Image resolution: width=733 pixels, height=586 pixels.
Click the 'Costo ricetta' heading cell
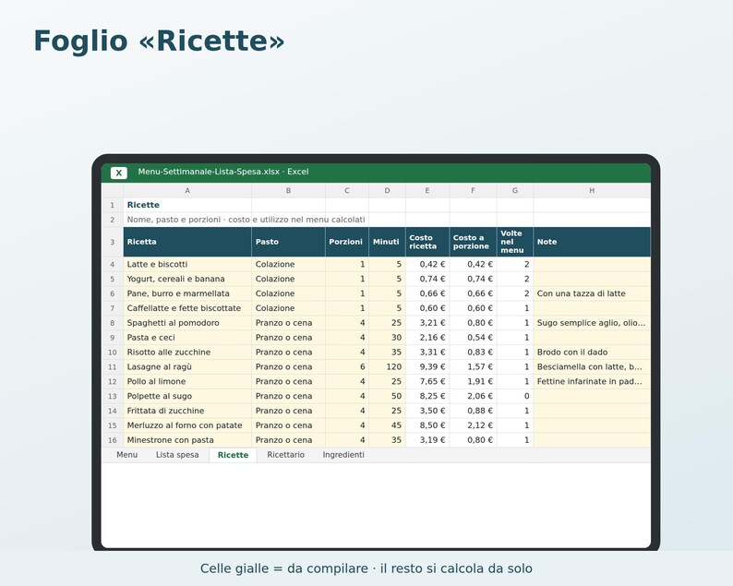click(427, 242)
